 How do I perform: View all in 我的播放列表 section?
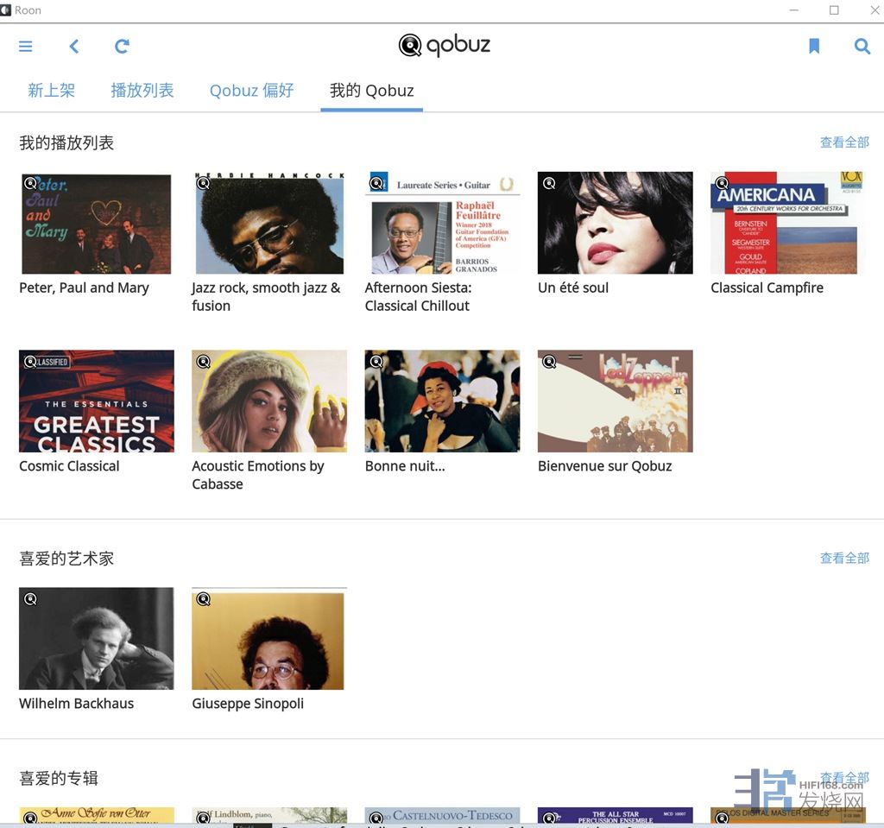[843, 142]
